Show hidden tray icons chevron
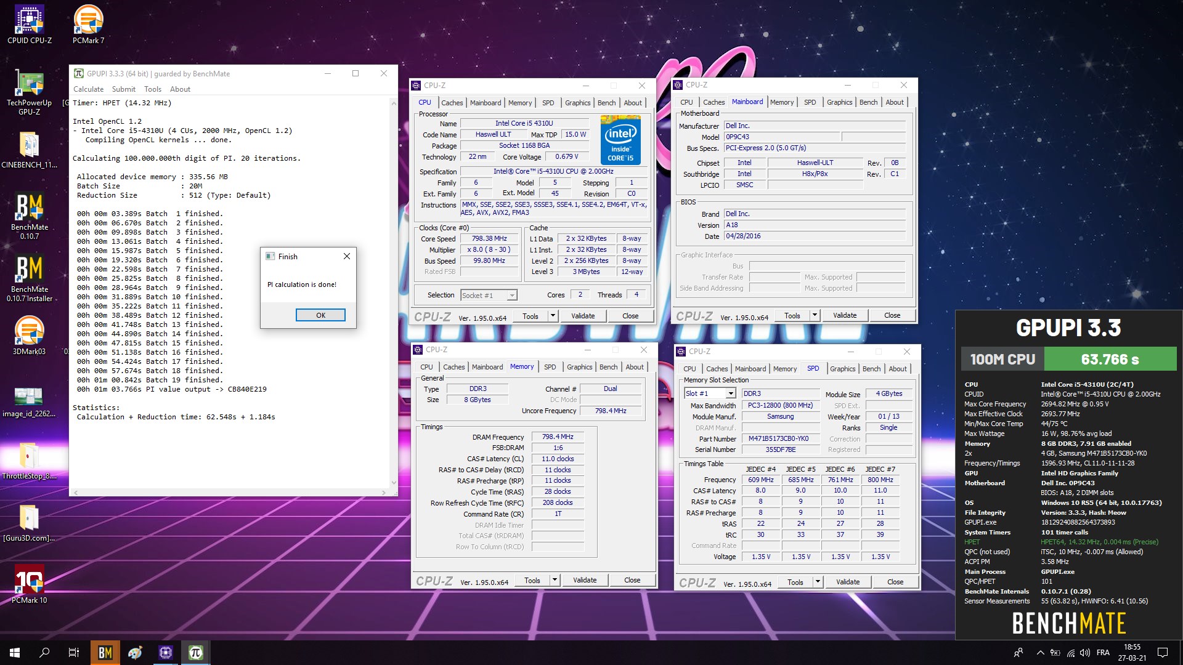 pos(1040,653)
